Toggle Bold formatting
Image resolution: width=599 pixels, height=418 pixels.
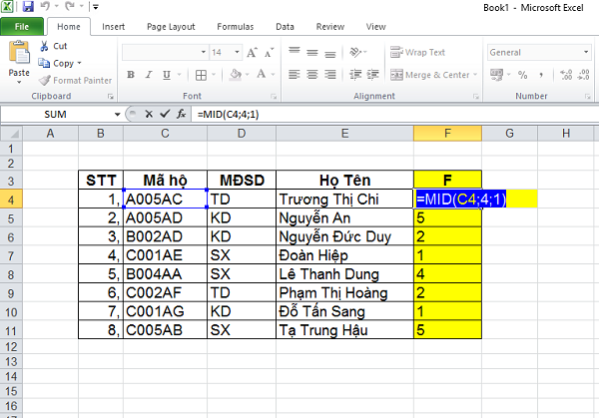131,75
